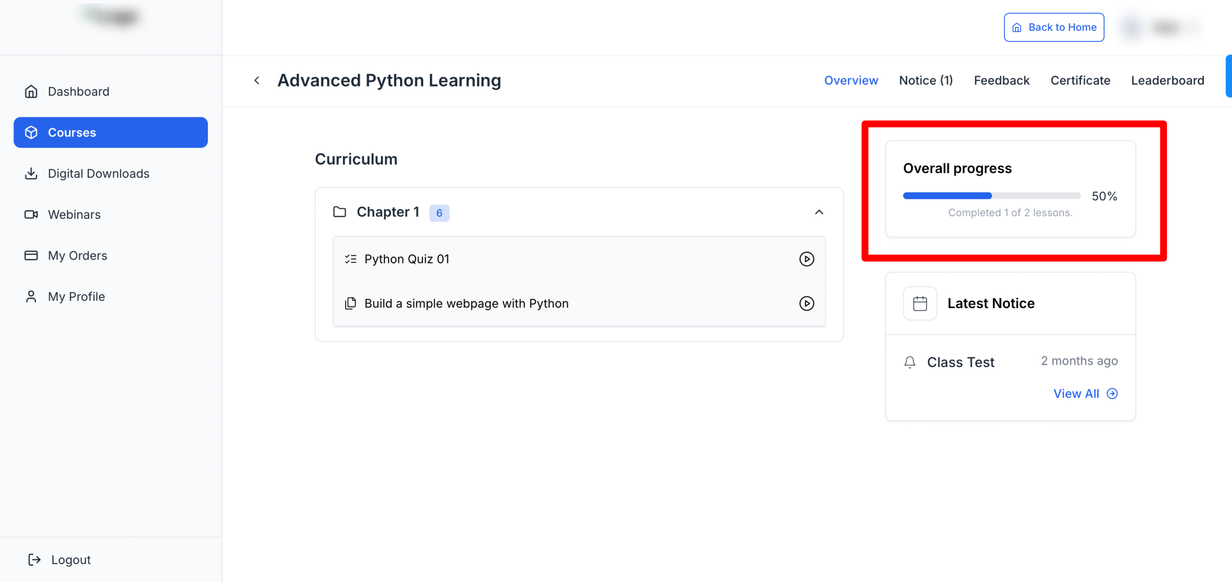Click the bell icon beside Class Test
The width and height of the screenshot is (1232, 582).
point(910,362)
